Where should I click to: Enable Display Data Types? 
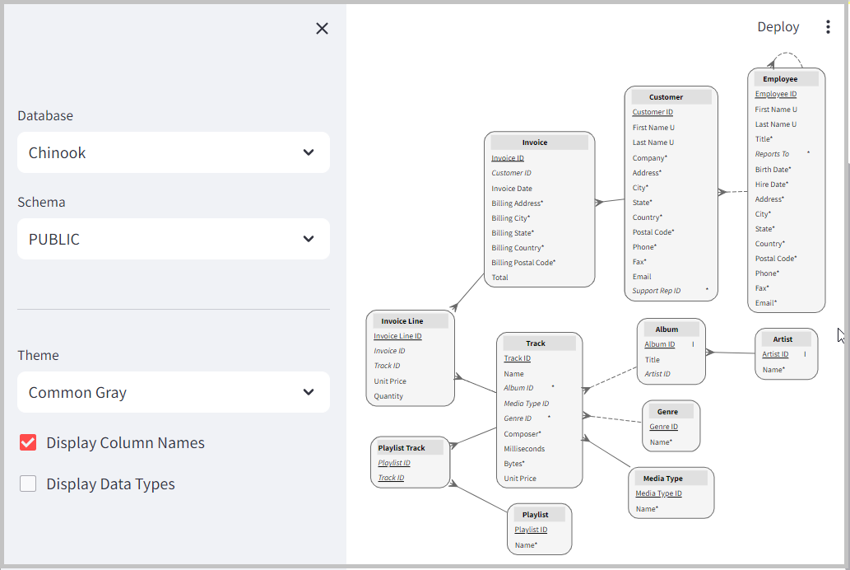point(28,484)
